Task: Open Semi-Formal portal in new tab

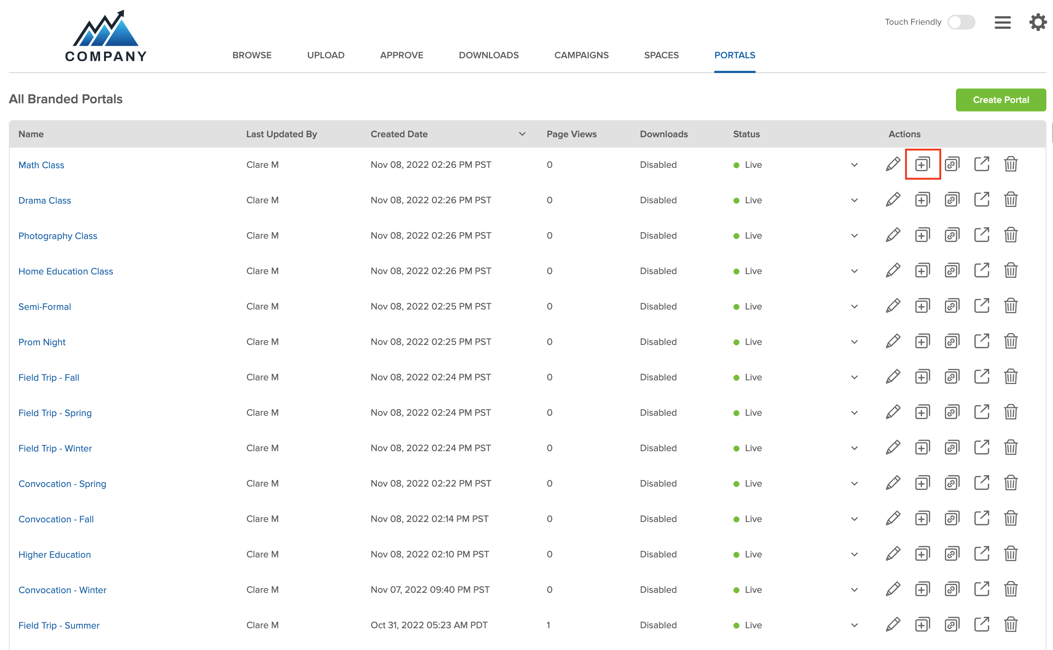Action: tap(982, 306)
